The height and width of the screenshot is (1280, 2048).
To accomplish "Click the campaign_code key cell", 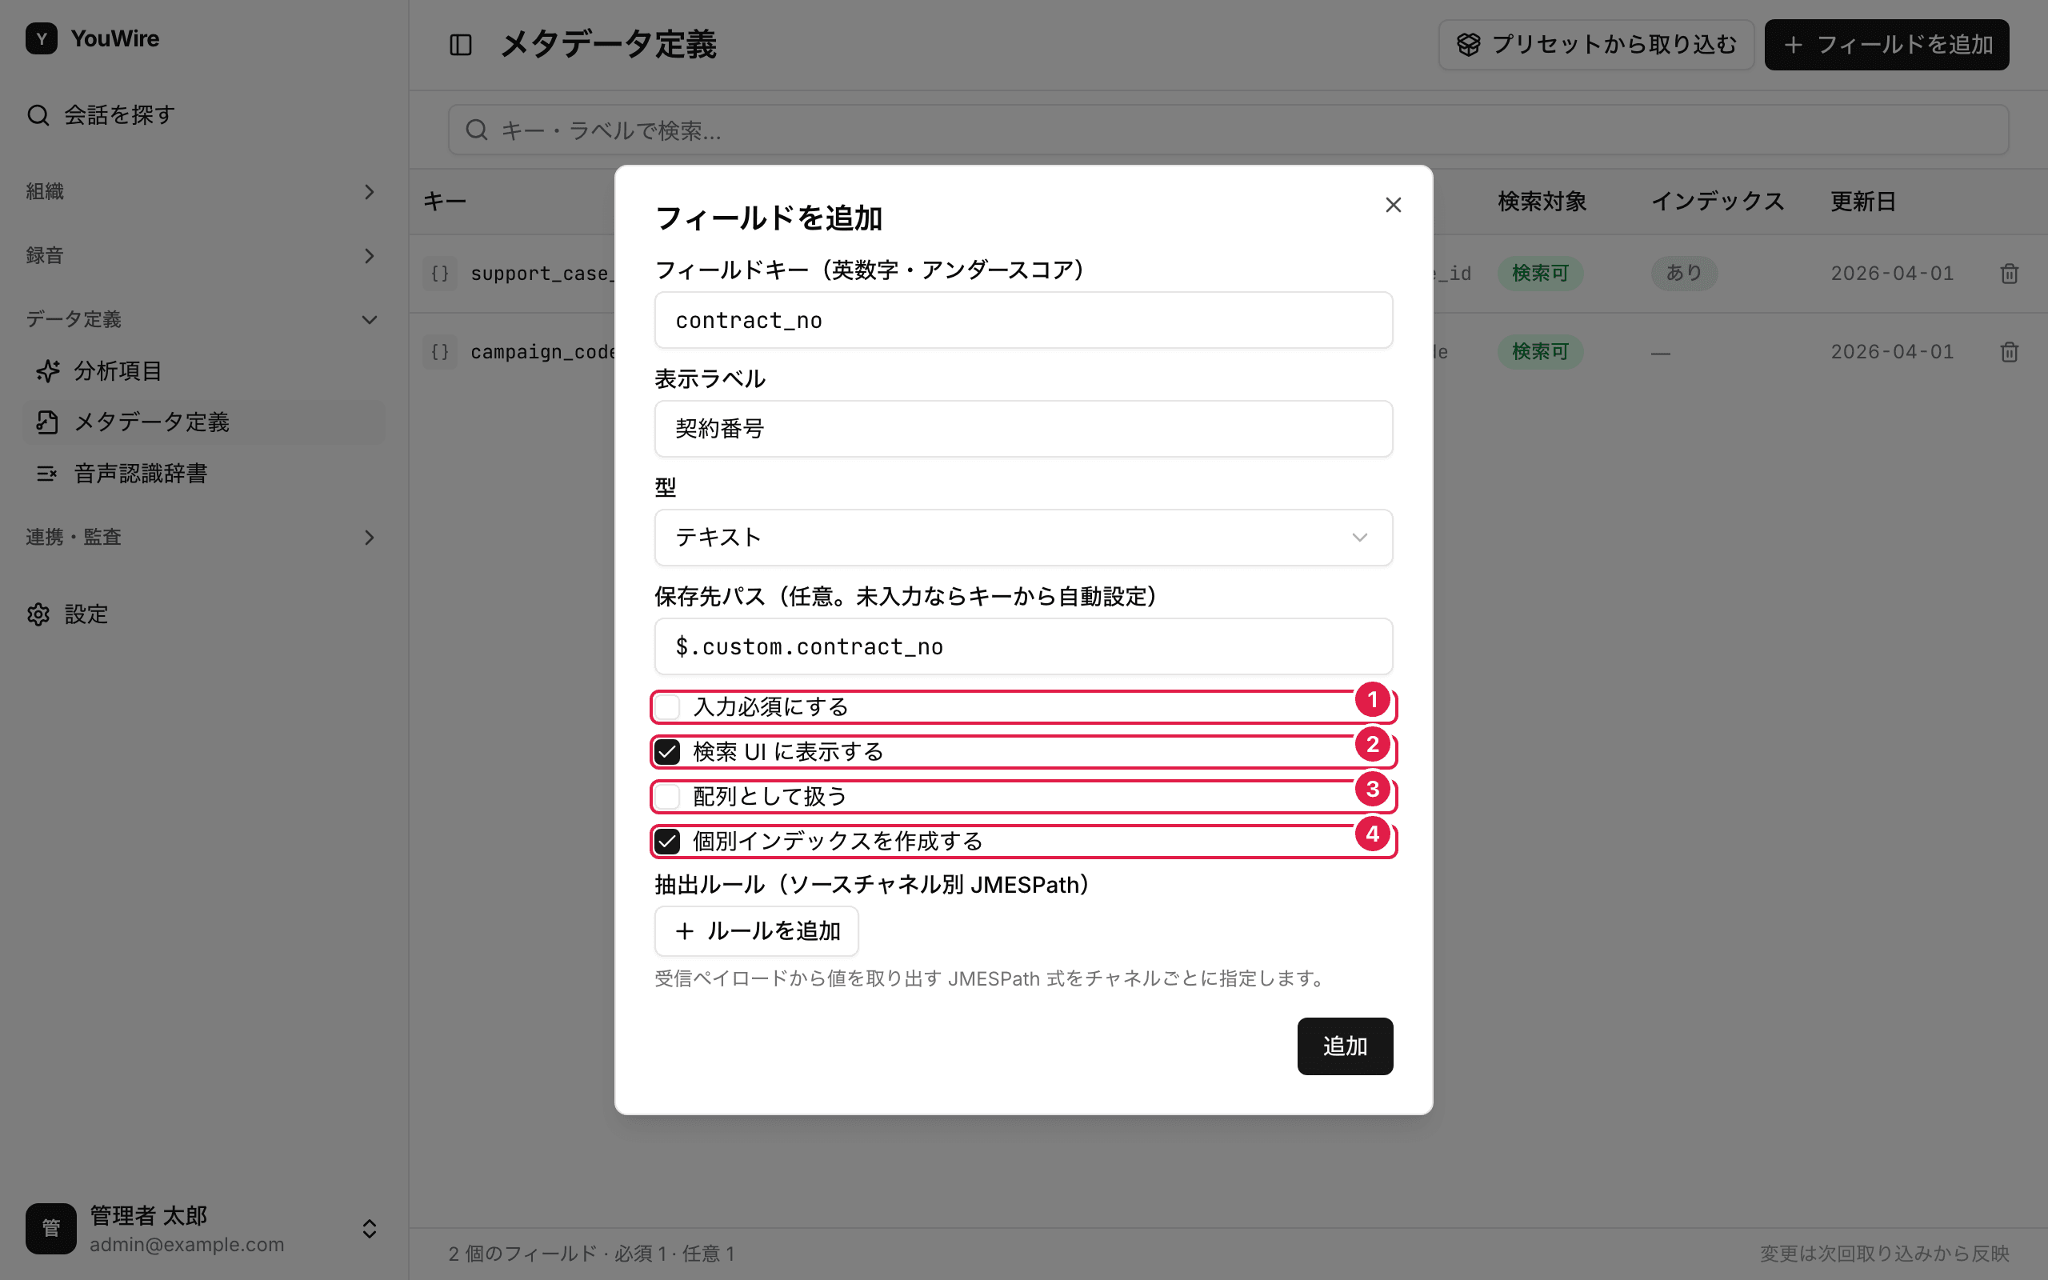I will click(542, 352).
